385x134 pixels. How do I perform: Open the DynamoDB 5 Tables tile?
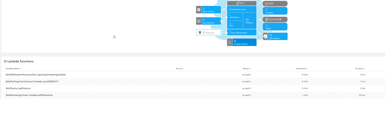[275, 27]
